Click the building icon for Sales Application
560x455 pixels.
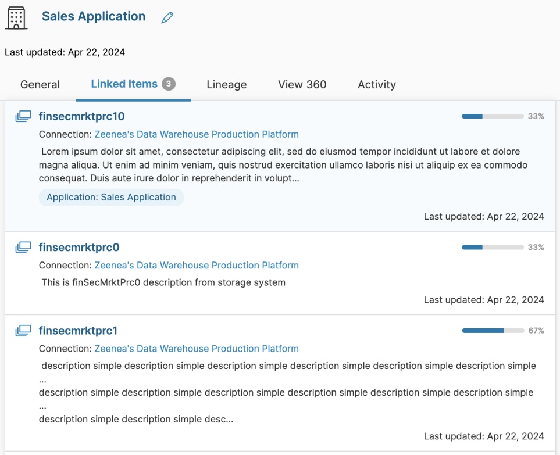[x=16, y=18]
